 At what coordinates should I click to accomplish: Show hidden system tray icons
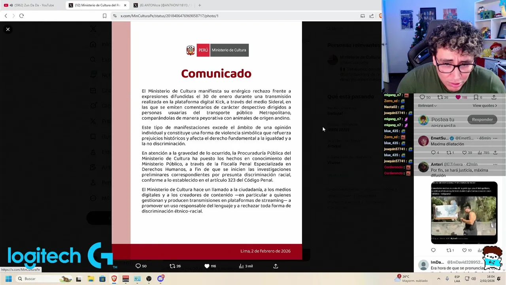438,279
